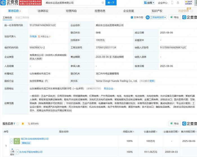Switch to 企业发展 tab
Screen dimensions: 197x157
pos(129,11)
